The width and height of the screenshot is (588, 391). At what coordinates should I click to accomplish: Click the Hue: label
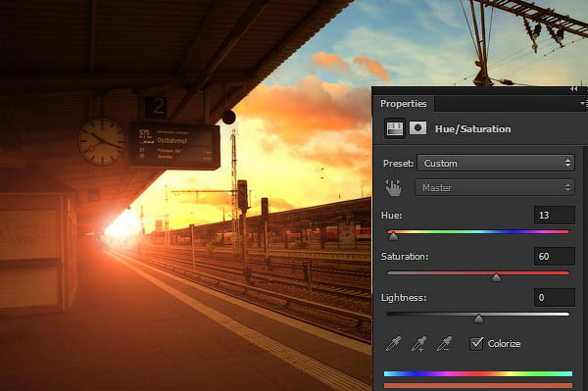(391, 216)
